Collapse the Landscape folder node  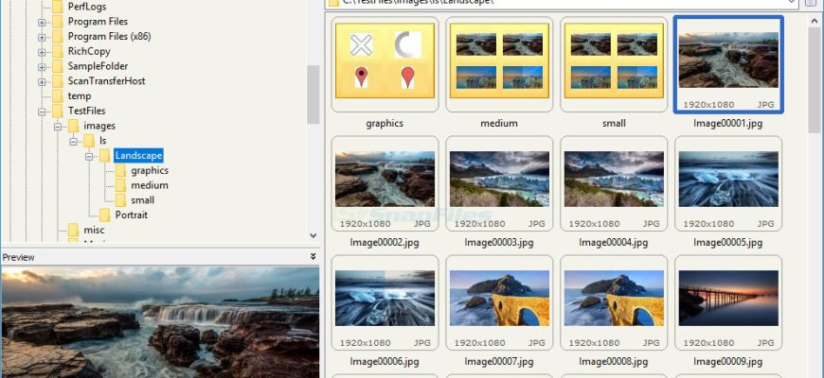89,156
